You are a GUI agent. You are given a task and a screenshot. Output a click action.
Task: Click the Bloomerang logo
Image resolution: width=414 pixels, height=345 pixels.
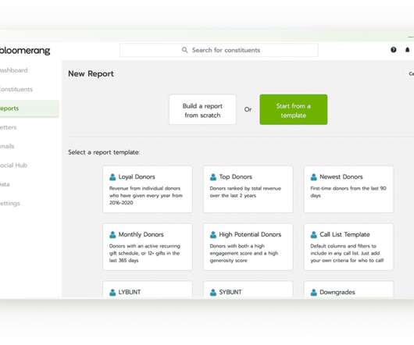click(x=24, y=51)
